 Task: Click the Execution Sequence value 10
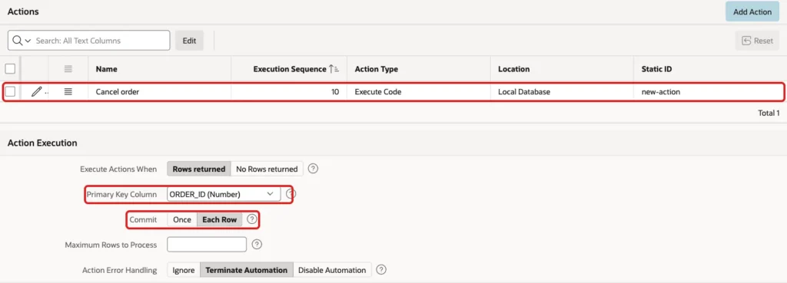pos(335,92)
